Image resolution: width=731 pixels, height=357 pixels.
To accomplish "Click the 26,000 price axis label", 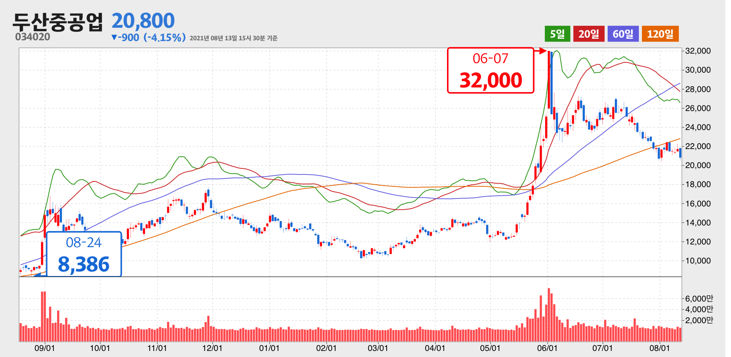I will coord(698,108).
